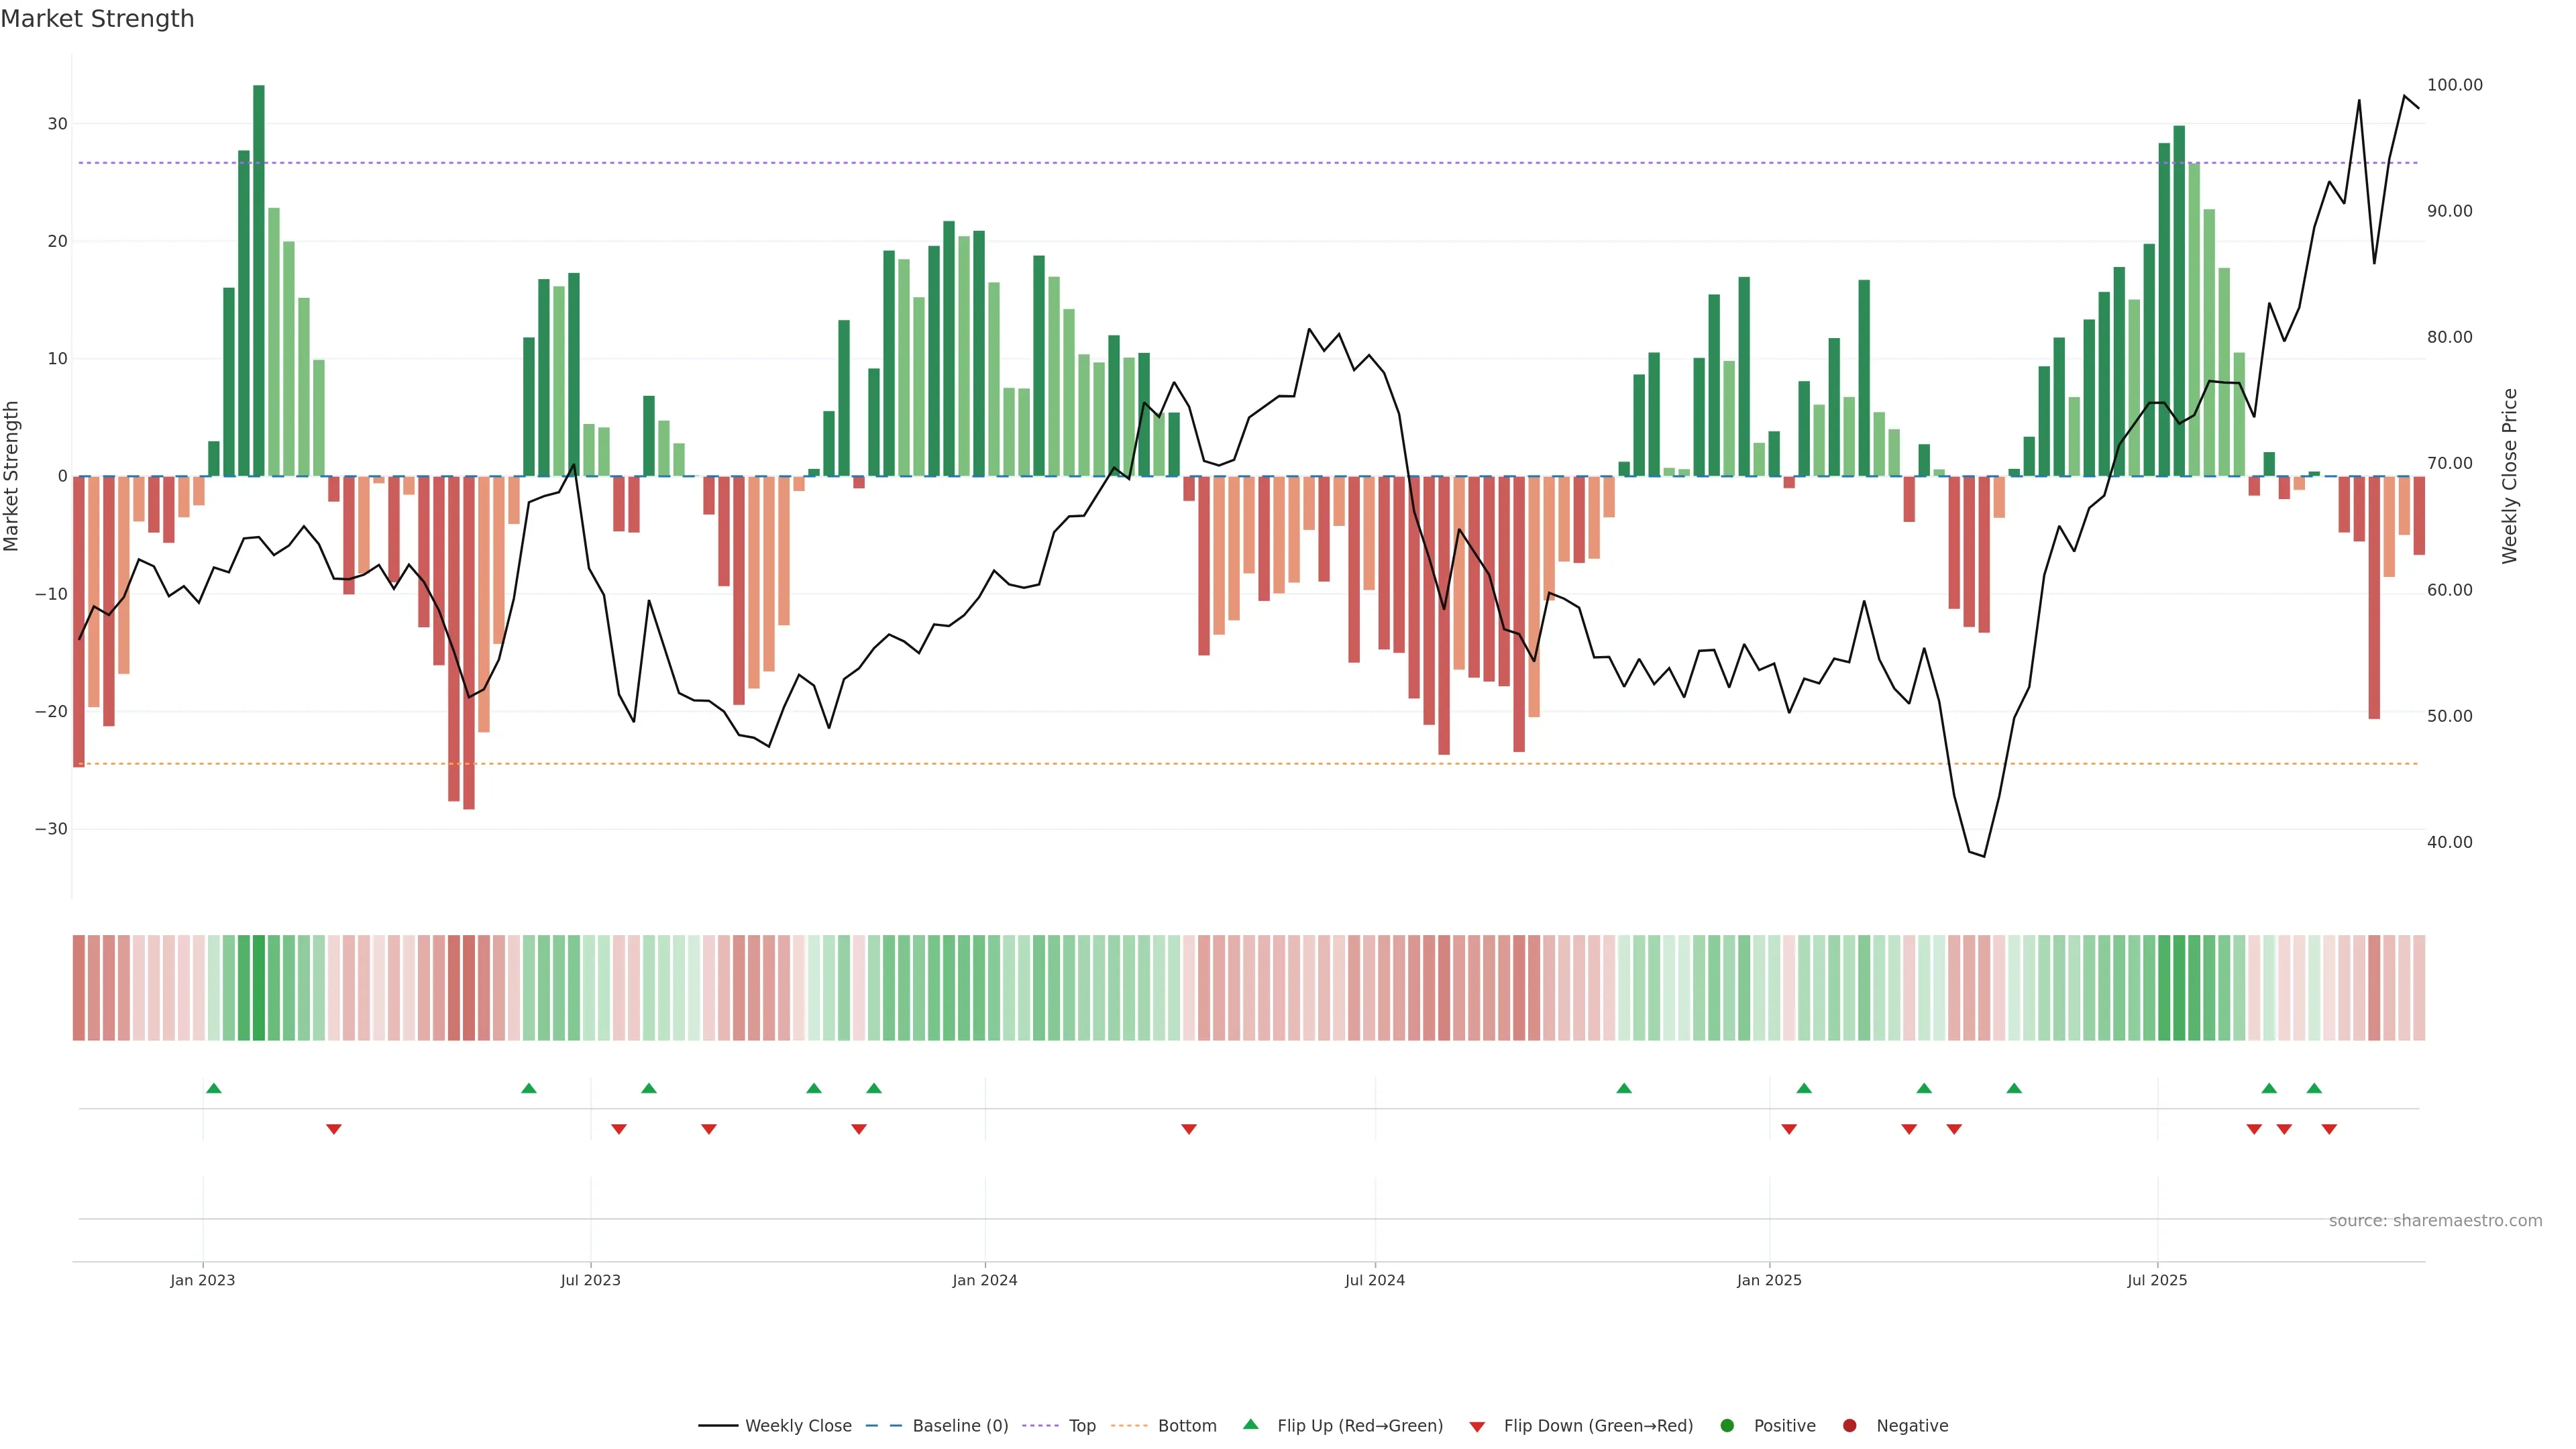Image resolution: width=2576 pixels, height=1449 pixels.
Task: Select the rightmost green flip-up triangle marker
Action: [2314, 1088]
